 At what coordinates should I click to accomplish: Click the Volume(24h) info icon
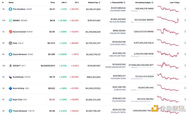click(x=124, y=2)
